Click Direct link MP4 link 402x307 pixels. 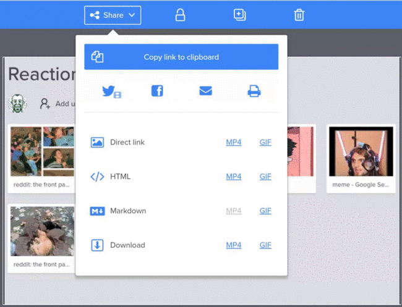234,142
